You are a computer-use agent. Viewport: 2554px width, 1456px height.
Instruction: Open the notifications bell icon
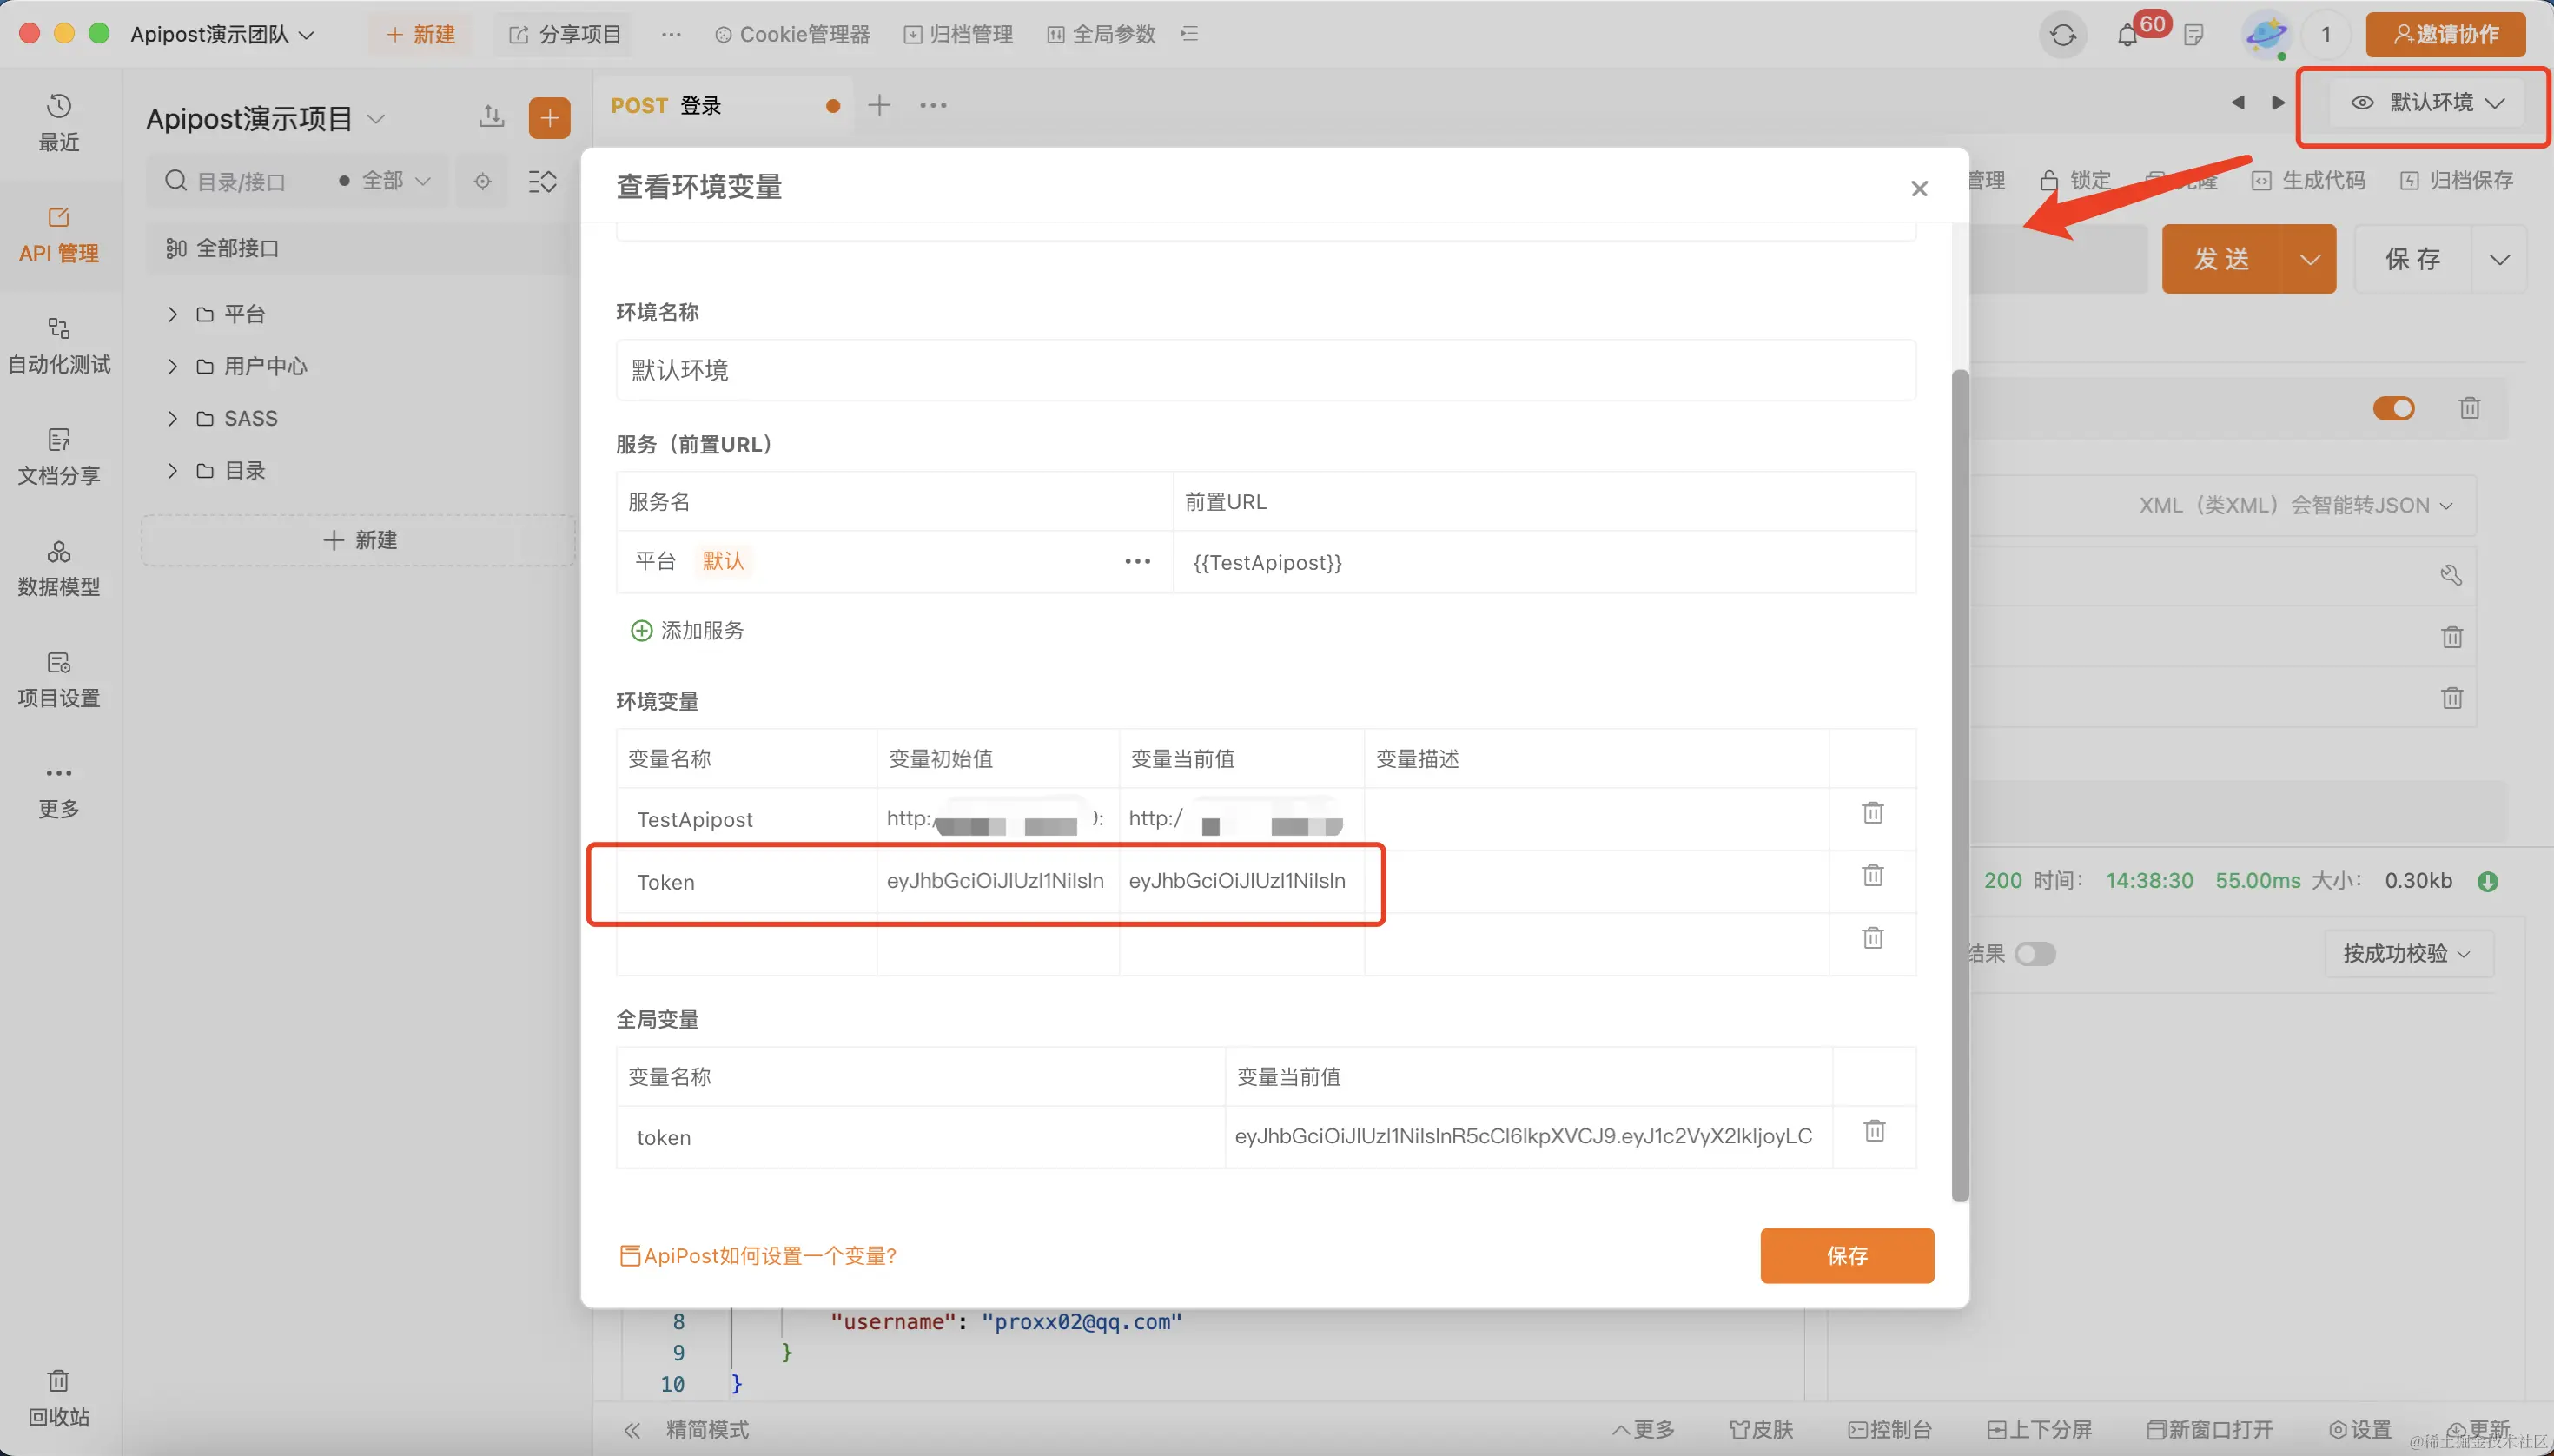pyautogui.click(x=2127, y=36)
